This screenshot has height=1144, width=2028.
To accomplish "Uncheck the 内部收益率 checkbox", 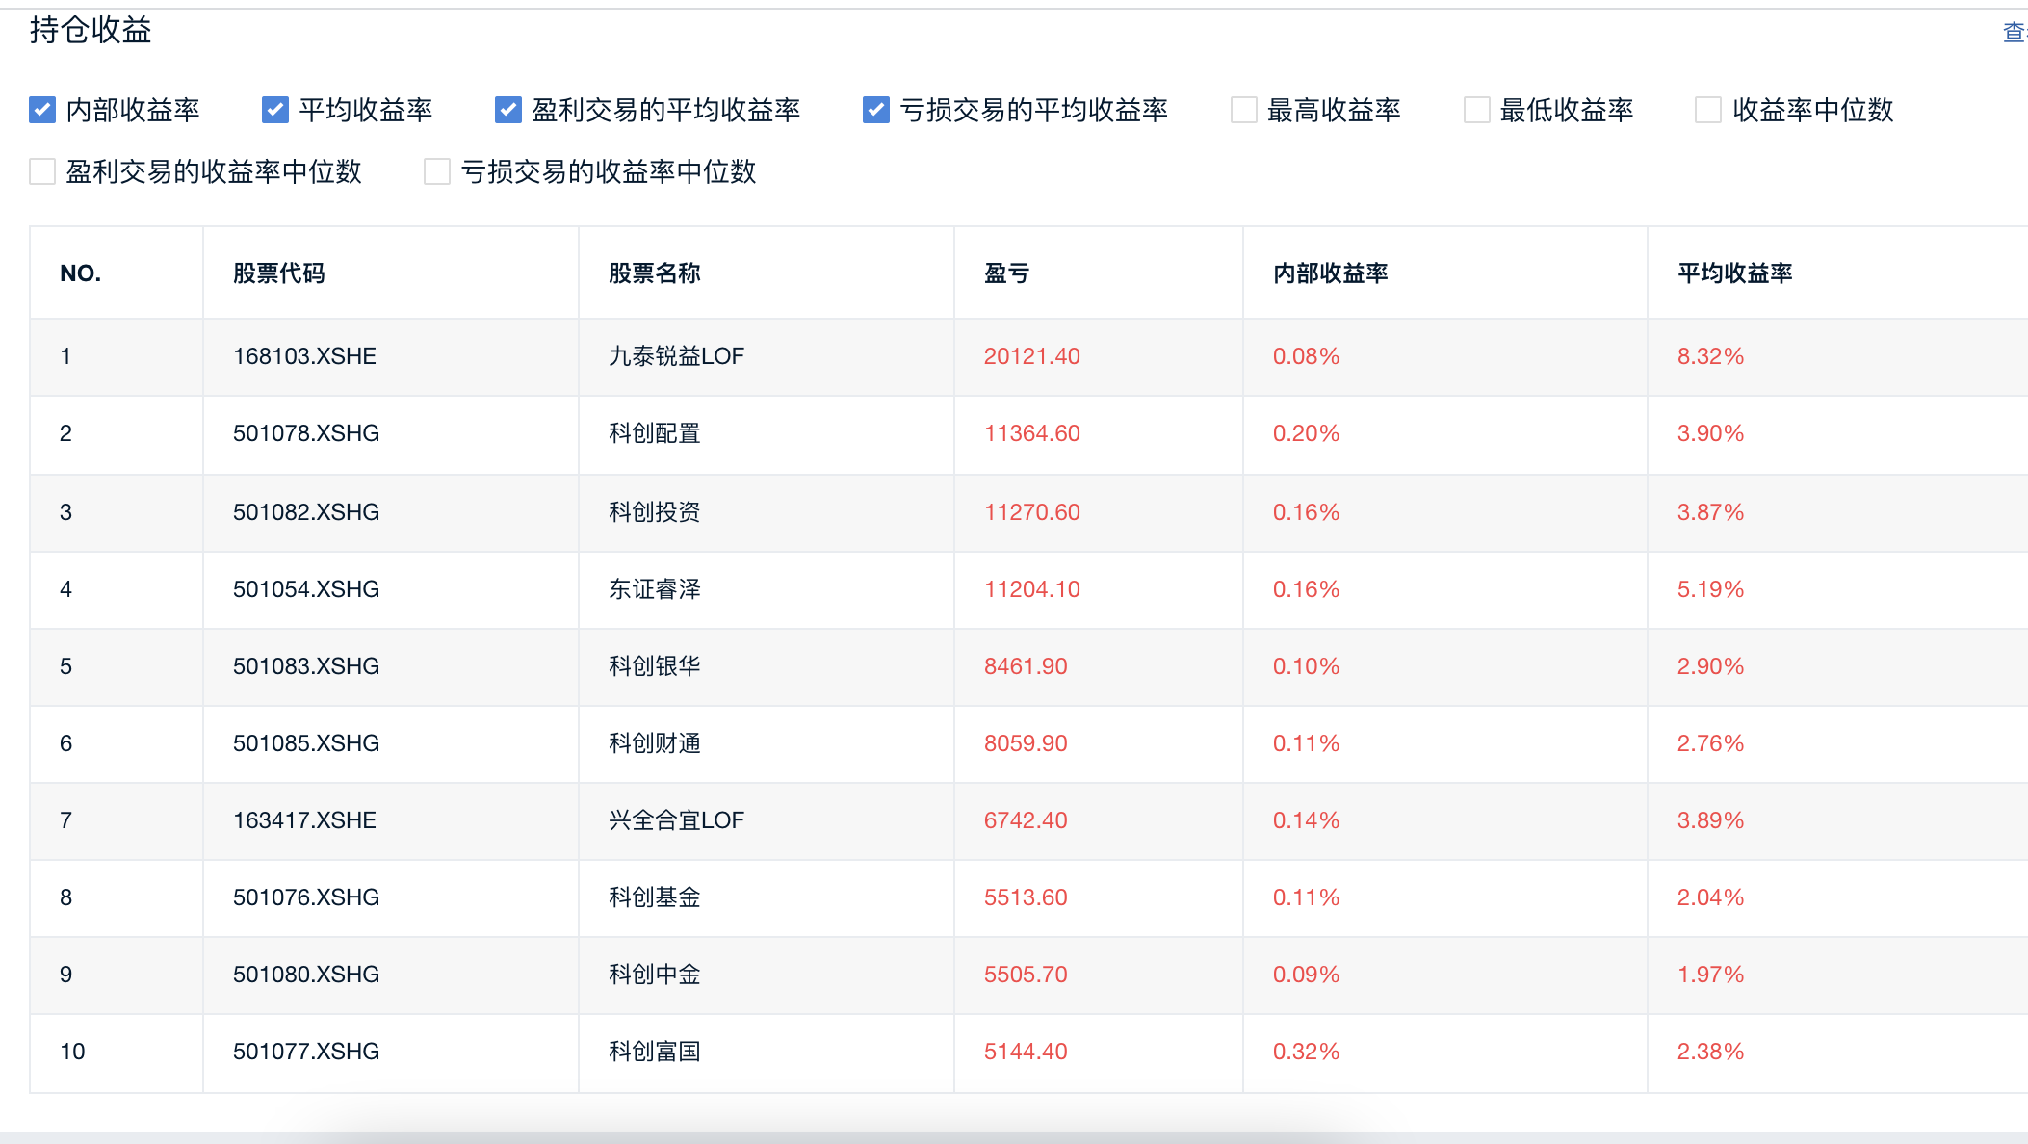I will pos(42,110).
